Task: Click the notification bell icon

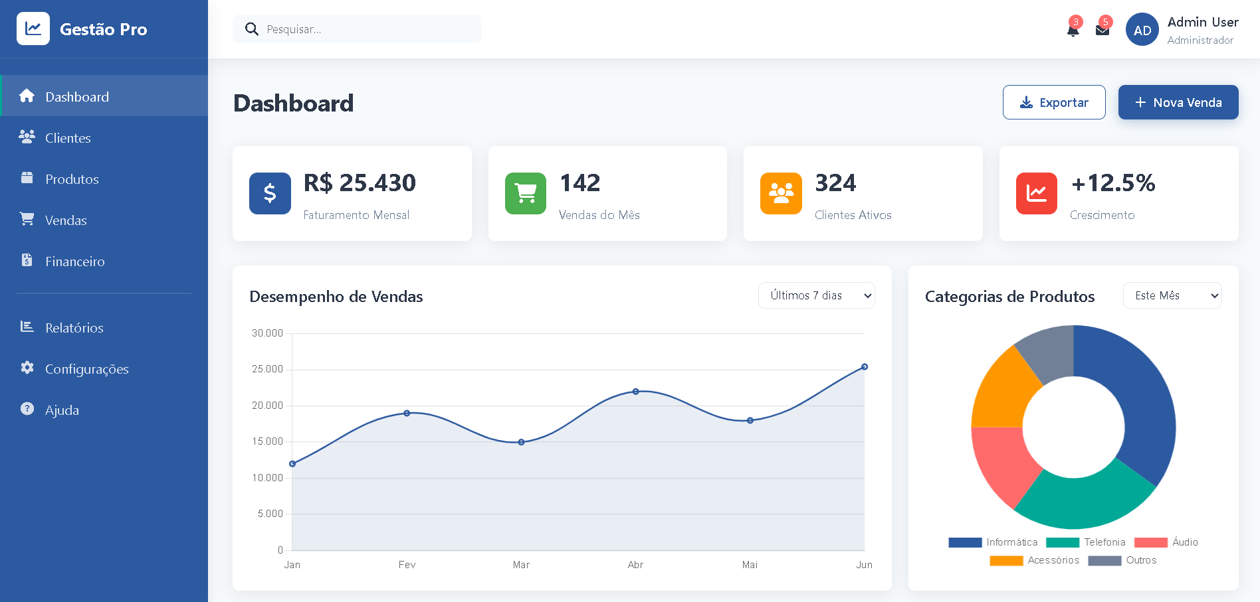Action: [1073, 31]
